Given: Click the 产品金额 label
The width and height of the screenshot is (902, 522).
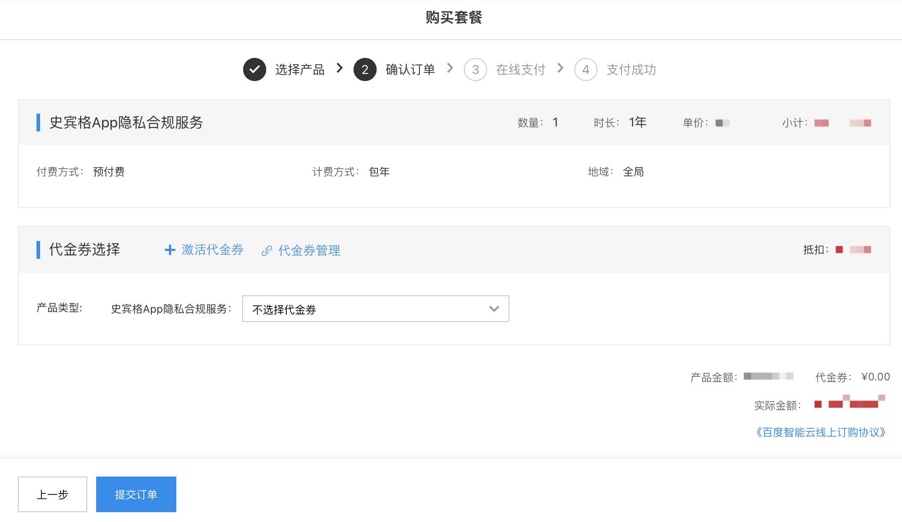Looking at the screenshot, I should (714, 378).
